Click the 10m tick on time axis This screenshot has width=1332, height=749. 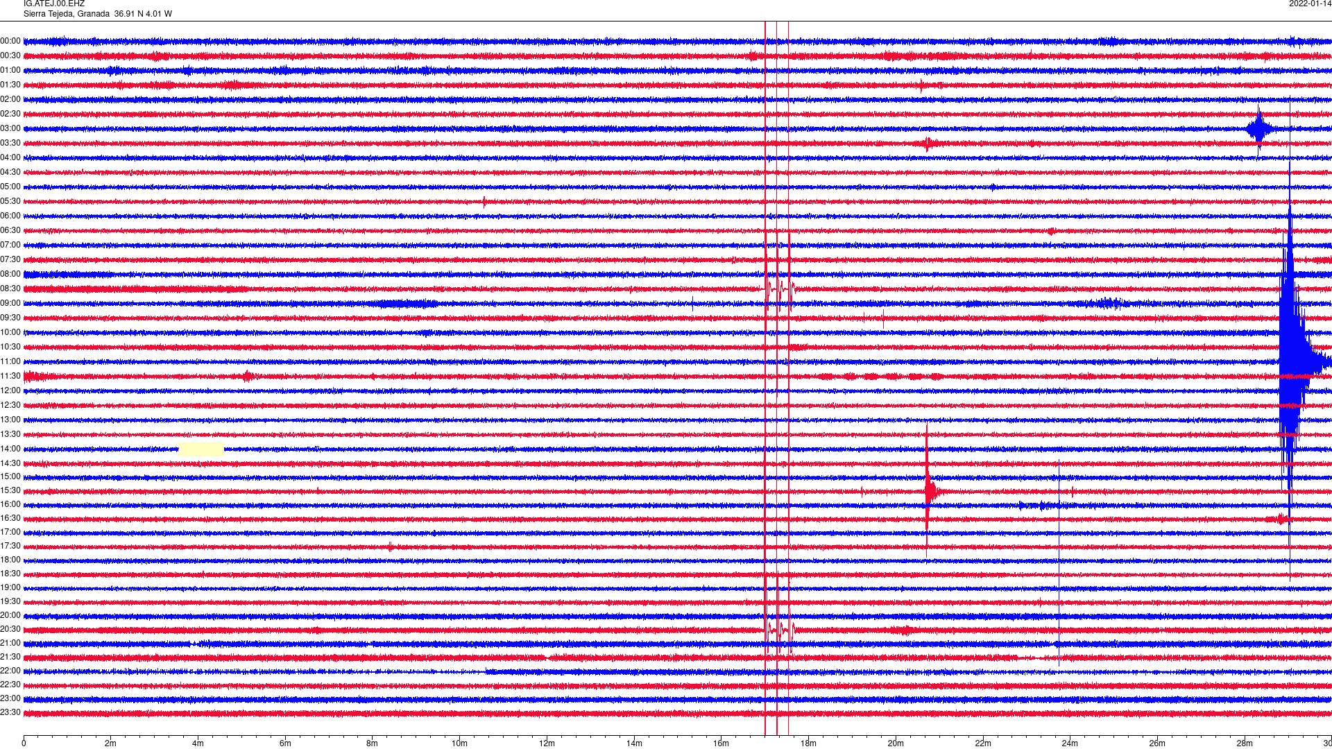(x=459, y=743)
